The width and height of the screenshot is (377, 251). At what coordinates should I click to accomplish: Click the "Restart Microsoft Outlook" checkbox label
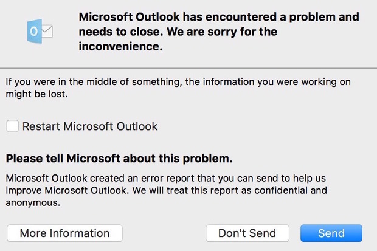(x=90, y=126)
